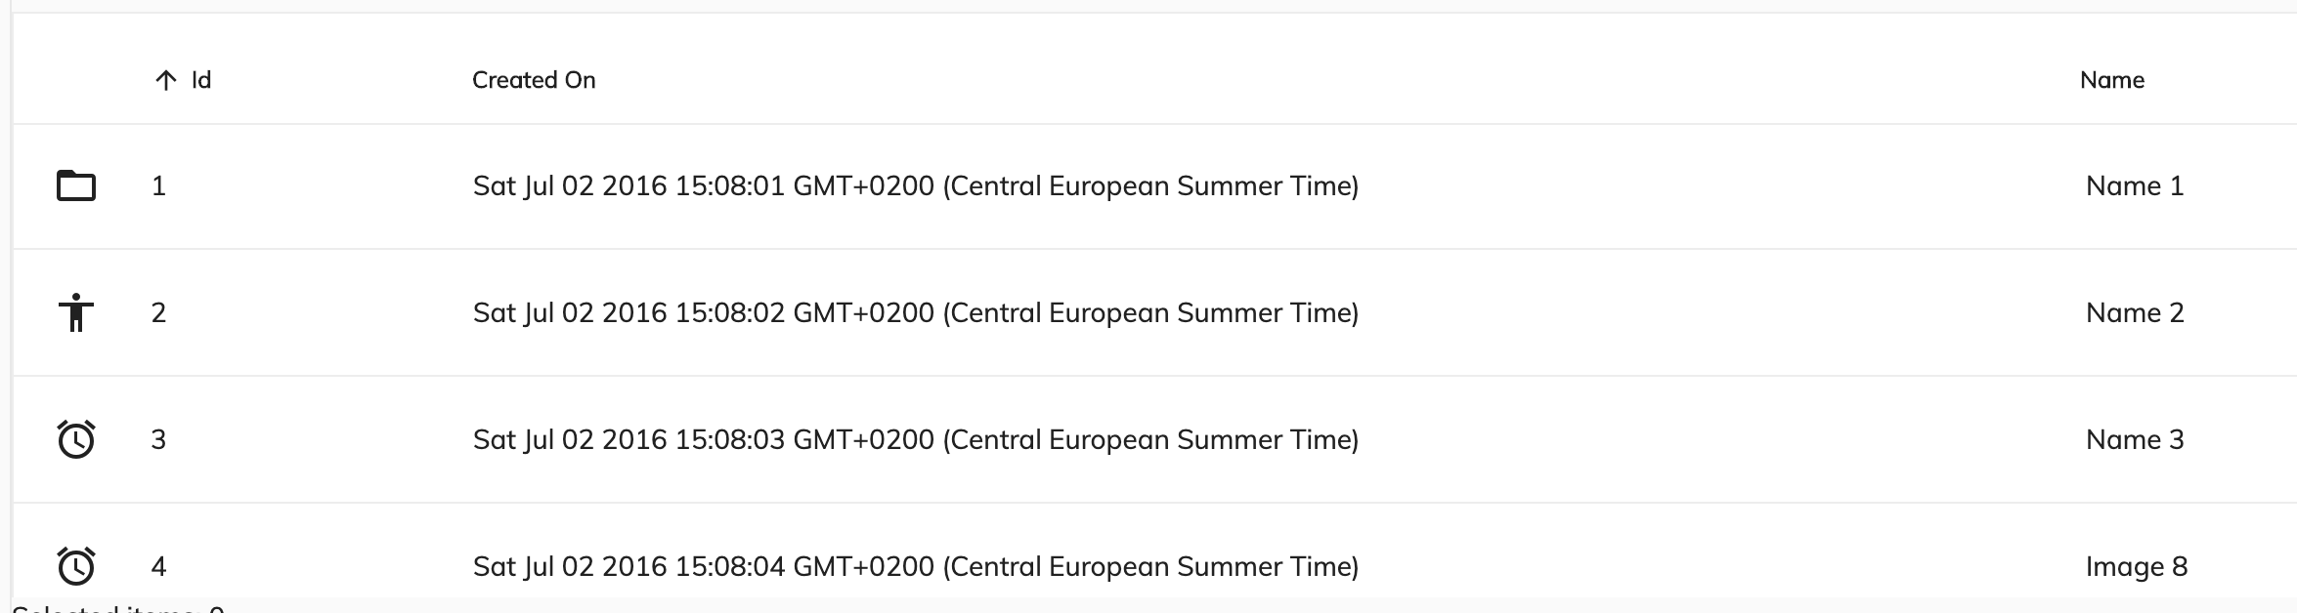This screenshot has height=613, width=2297.
Task: Click the date ending 15:08:01 in row 1
Action: (x=915, y=185)
